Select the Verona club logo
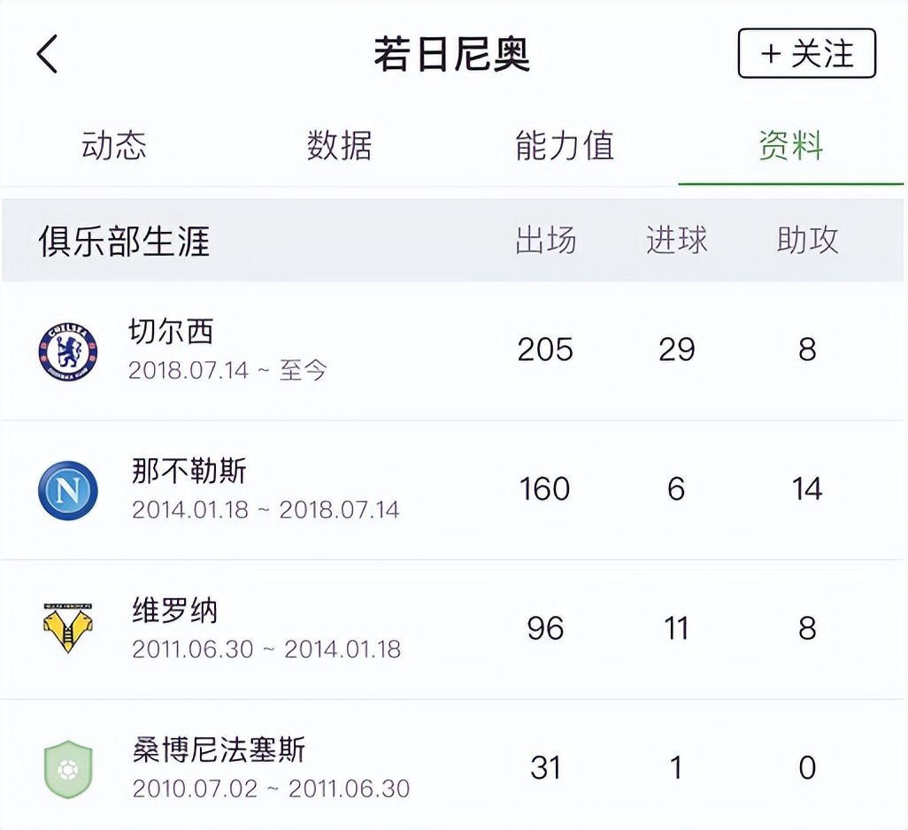The height and width of the screenshot is (830, 908). (x=69, y=627)
